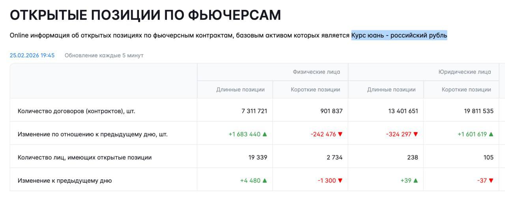505x201 pixels.
Task: Click the "Количество лиц, имеющих открытые позиции" row label
Action: click(x=84, y=158)
